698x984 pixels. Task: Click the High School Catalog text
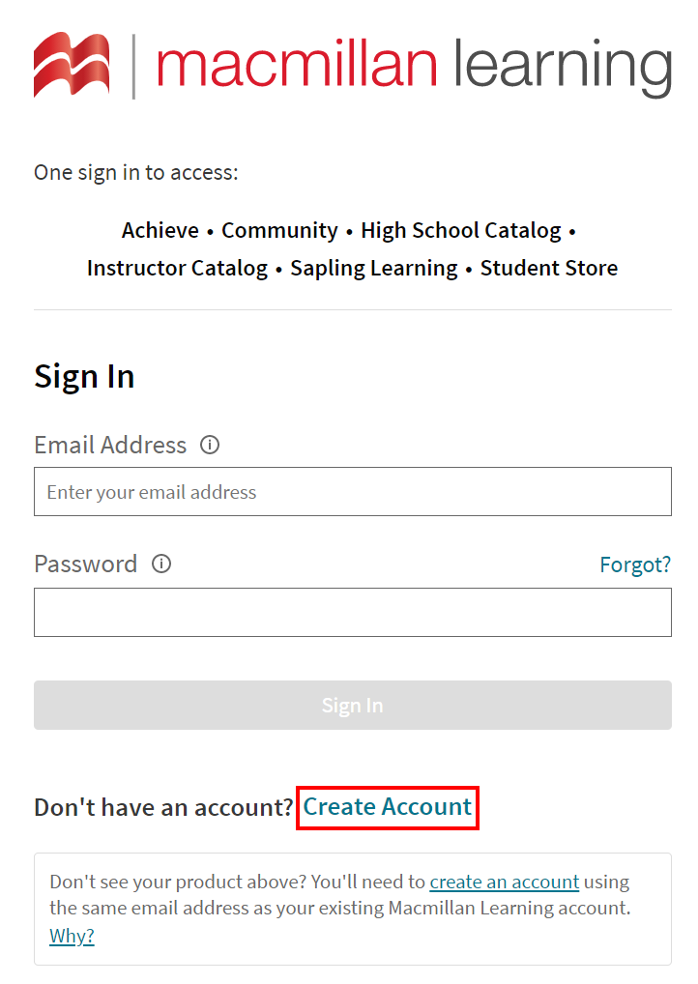point(460,231)
